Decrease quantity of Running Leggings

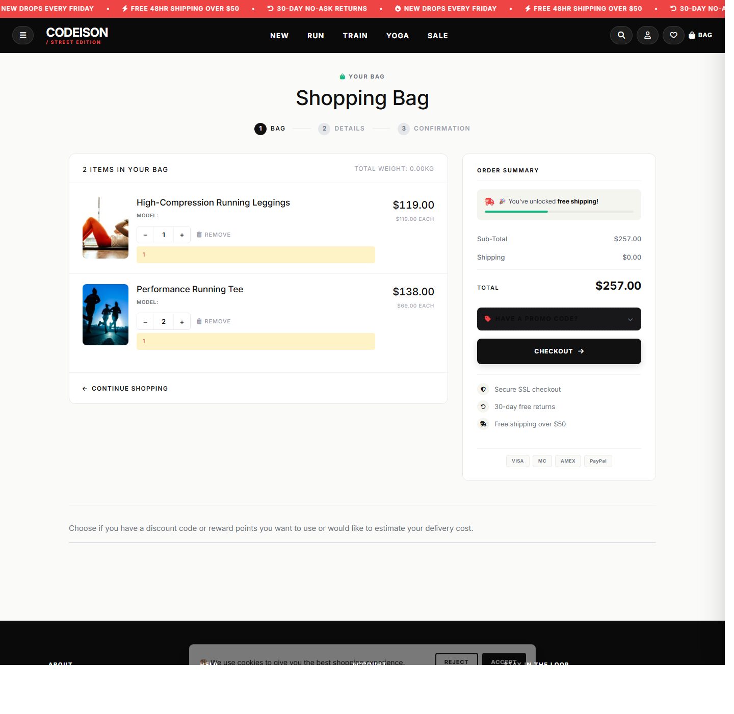[x=145, y=235]
